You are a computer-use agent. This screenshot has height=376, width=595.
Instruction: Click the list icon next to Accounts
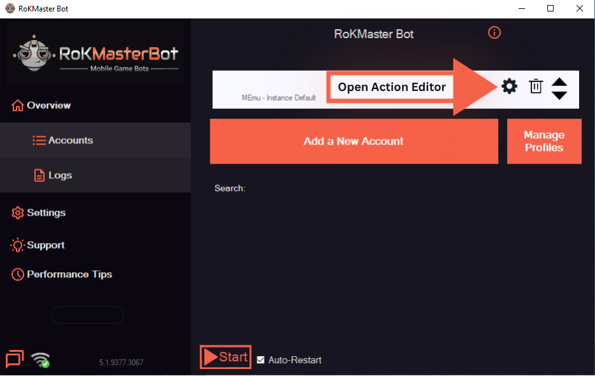pos(39,140)
